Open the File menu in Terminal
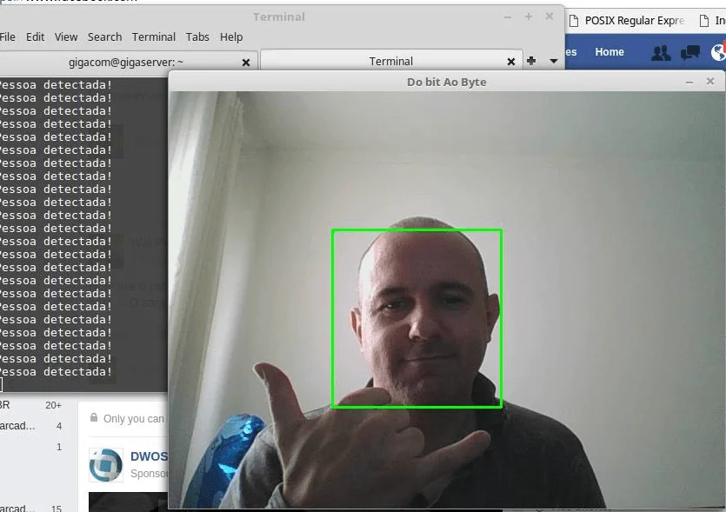The height and width of the screenshot is (512, 726). coord(8,37)
